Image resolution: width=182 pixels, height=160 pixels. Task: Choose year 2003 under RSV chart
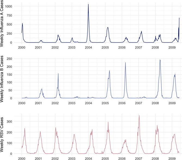[x=72, y=159]
